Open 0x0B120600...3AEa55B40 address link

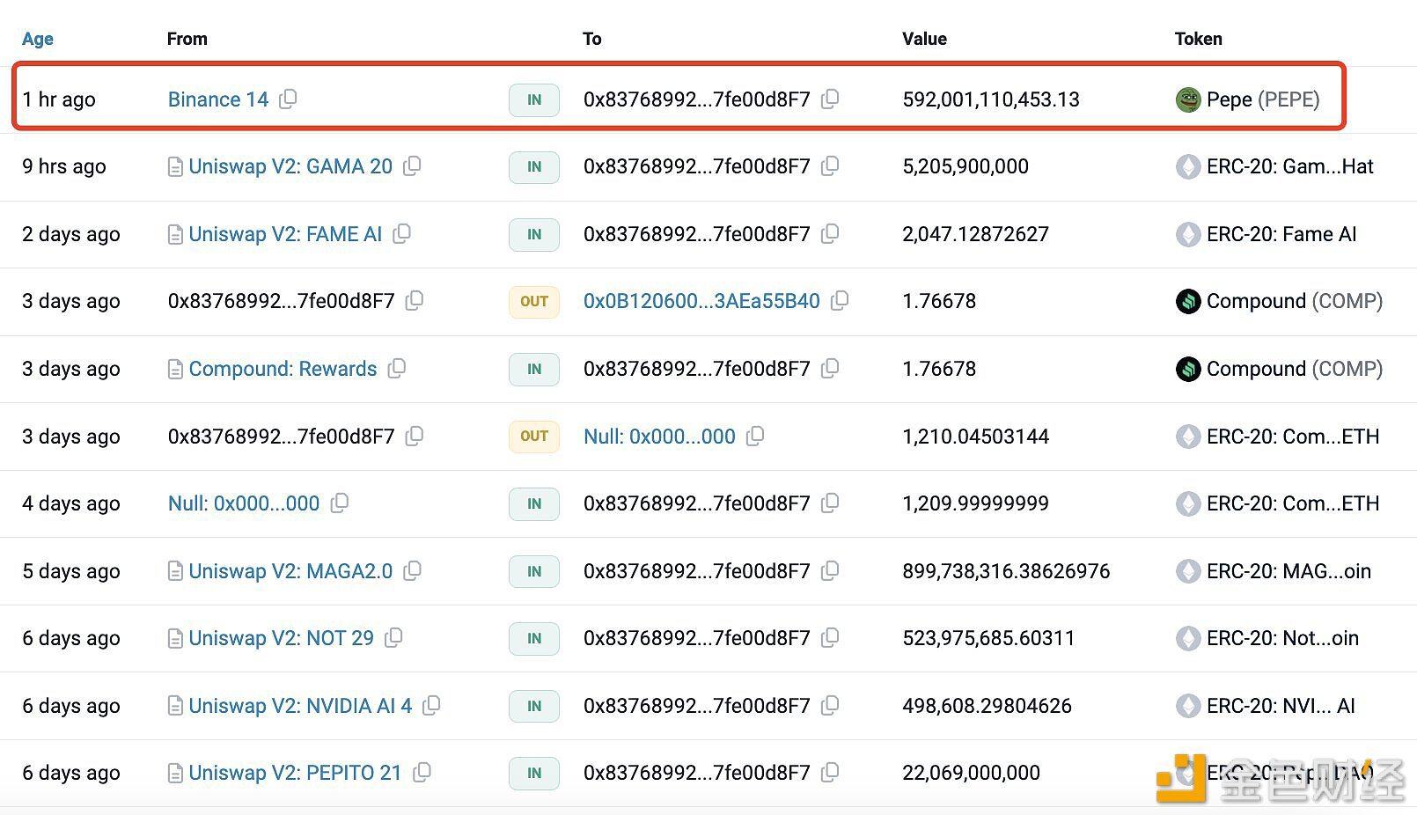(701, 301)
